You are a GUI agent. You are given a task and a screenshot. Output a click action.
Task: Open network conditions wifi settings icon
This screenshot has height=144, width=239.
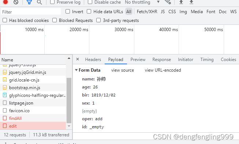tap(168, 2)
